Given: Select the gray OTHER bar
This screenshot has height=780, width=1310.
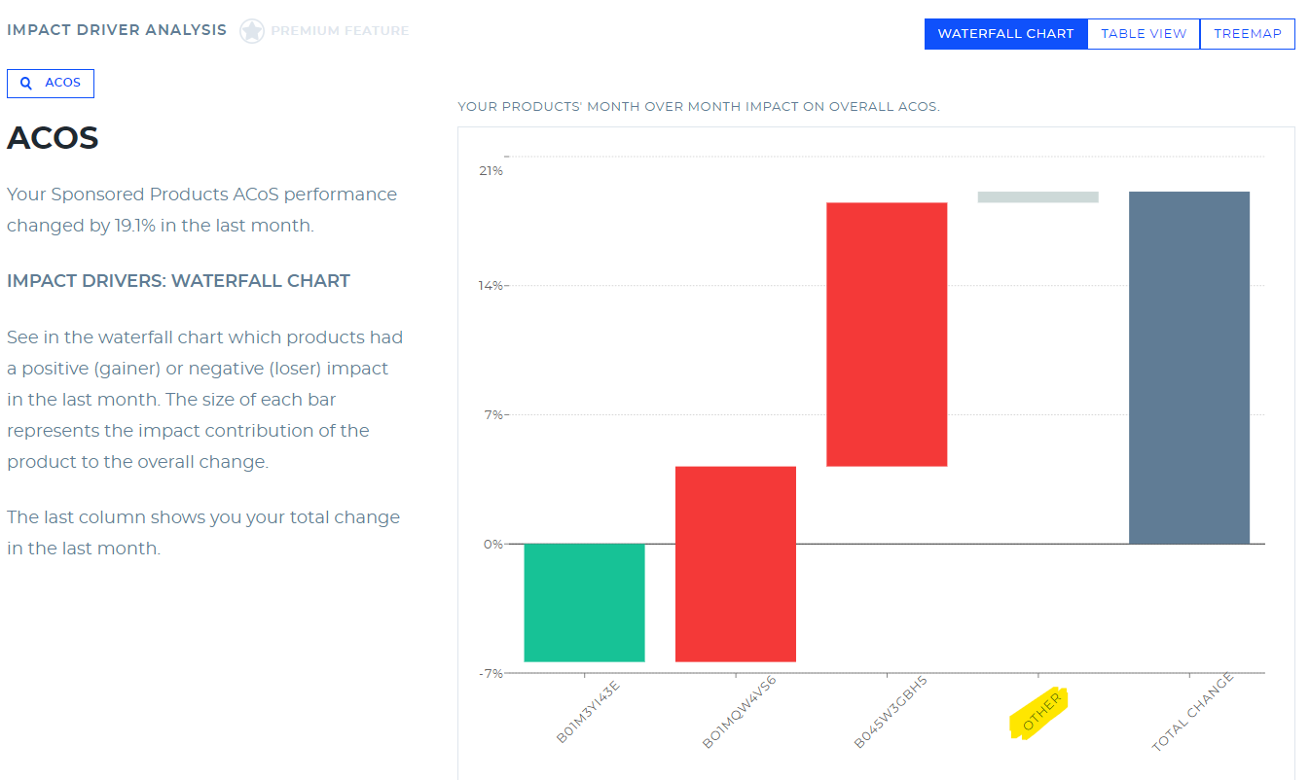Looking at the screenshot, I should pyautogui.click(x=1037, y=195).
